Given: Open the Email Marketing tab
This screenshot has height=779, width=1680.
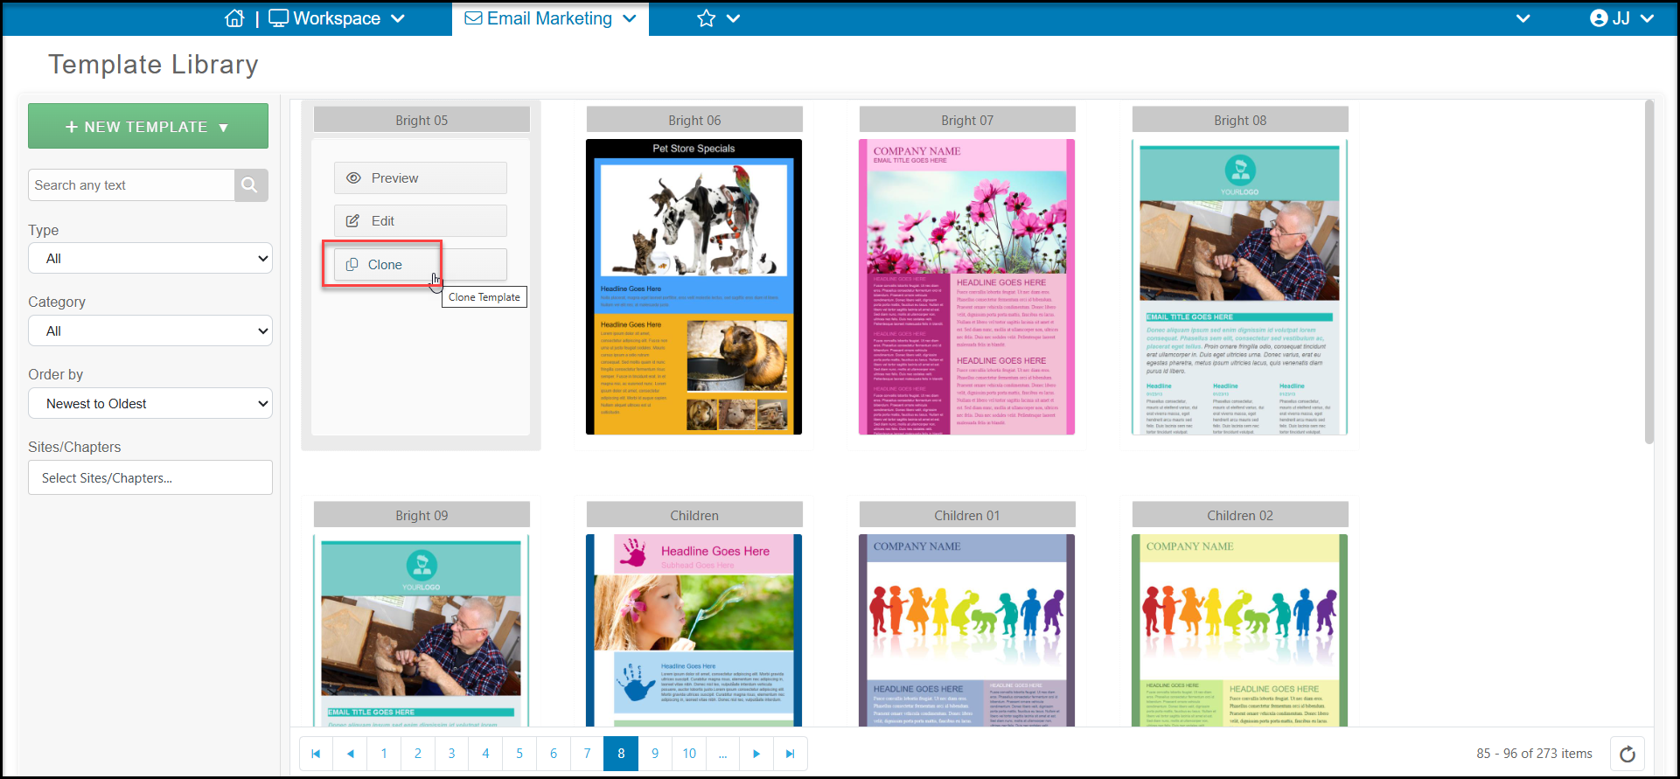Looking at the screenshot, I should click(550, 18).
